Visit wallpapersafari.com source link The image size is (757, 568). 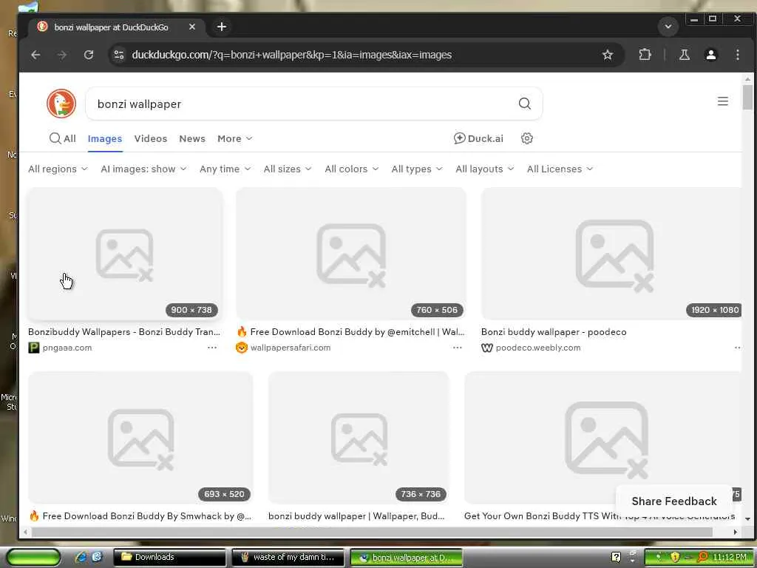291,348
